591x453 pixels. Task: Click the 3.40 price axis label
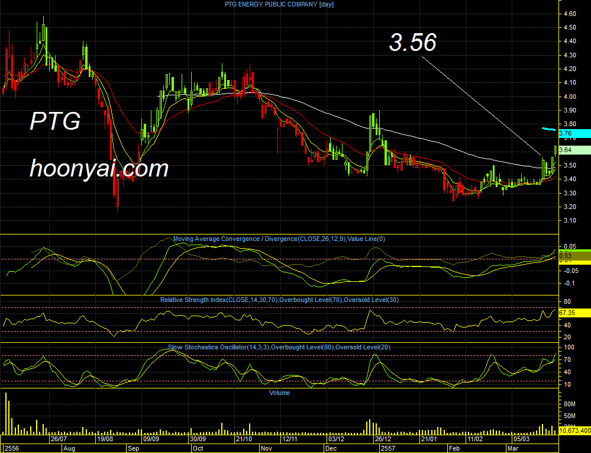(570, 179)
